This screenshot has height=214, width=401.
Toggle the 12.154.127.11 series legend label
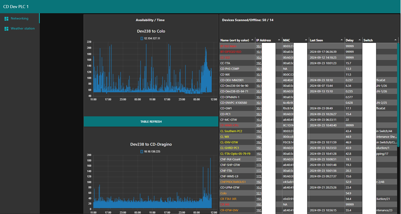pos(152,38)
